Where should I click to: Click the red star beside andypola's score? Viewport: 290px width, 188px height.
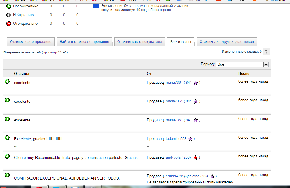click(196, 157)
